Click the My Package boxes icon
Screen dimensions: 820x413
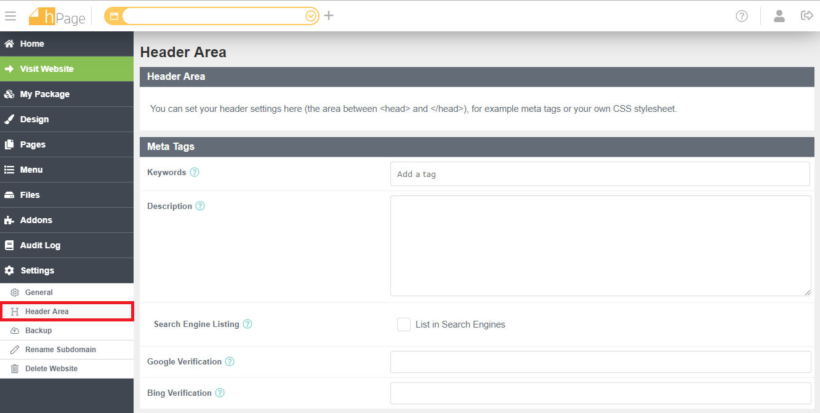pos(9,94)
